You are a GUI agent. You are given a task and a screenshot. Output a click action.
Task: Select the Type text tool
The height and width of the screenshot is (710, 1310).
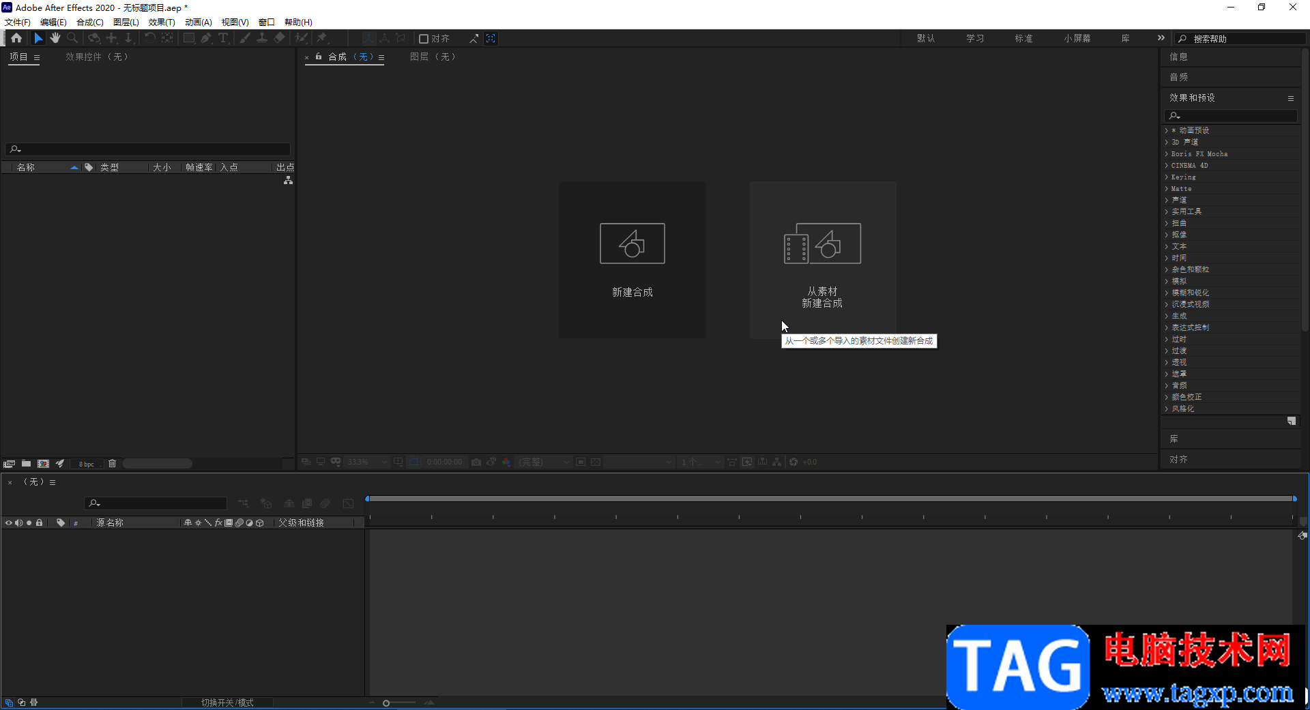[223, 38]
